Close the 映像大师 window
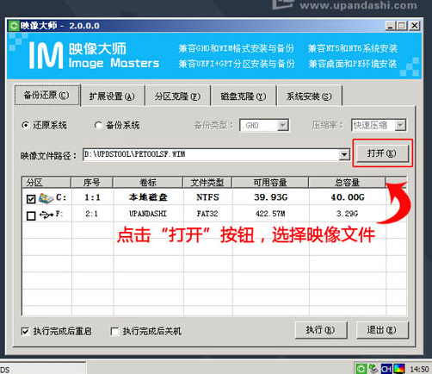432x374 pixels. tap(415, 26)
